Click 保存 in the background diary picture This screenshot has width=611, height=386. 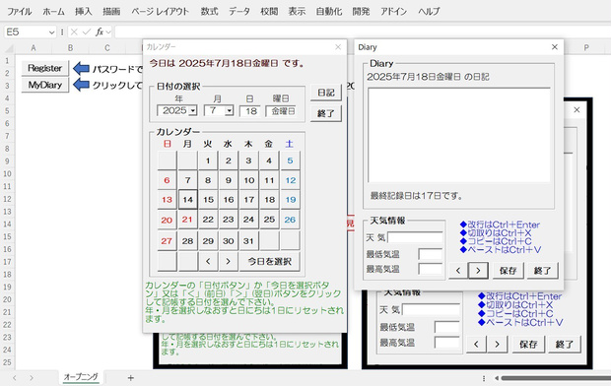pos(528,345)
